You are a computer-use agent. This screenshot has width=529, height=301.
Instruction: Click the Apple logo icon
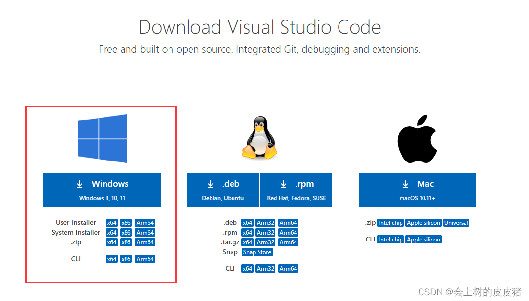[x=417, y=139]
